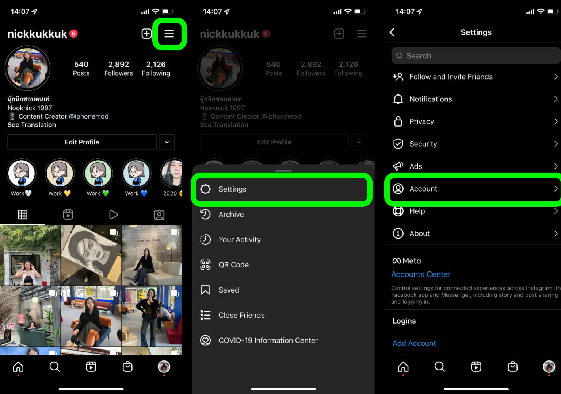Screen dimensions: 561x394
Task: Expand the dropdown arrow beside Edit Profile
Action: [167, 142]
